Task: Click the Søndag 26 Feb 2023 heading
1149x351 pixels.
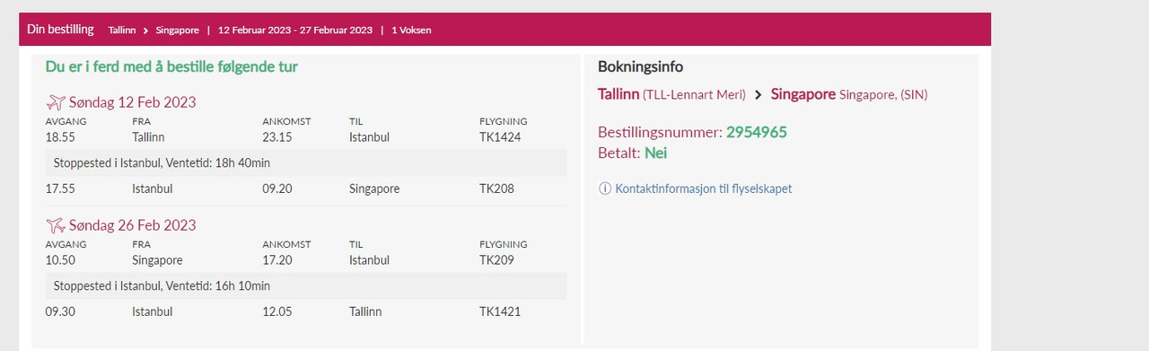Action: [x=133, y=225]
